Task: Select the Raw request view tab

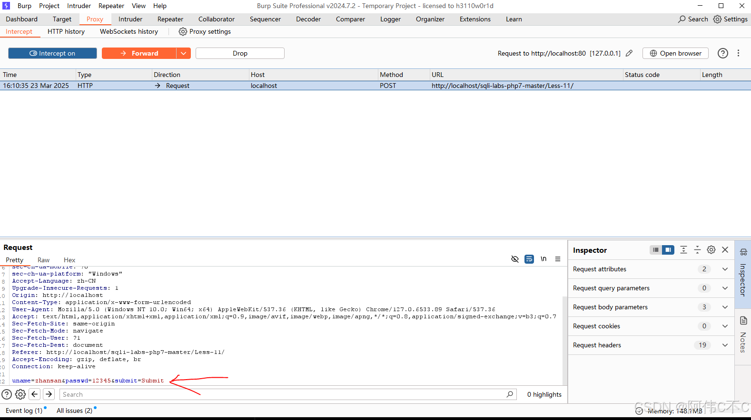Action: (x=43, y=260)
